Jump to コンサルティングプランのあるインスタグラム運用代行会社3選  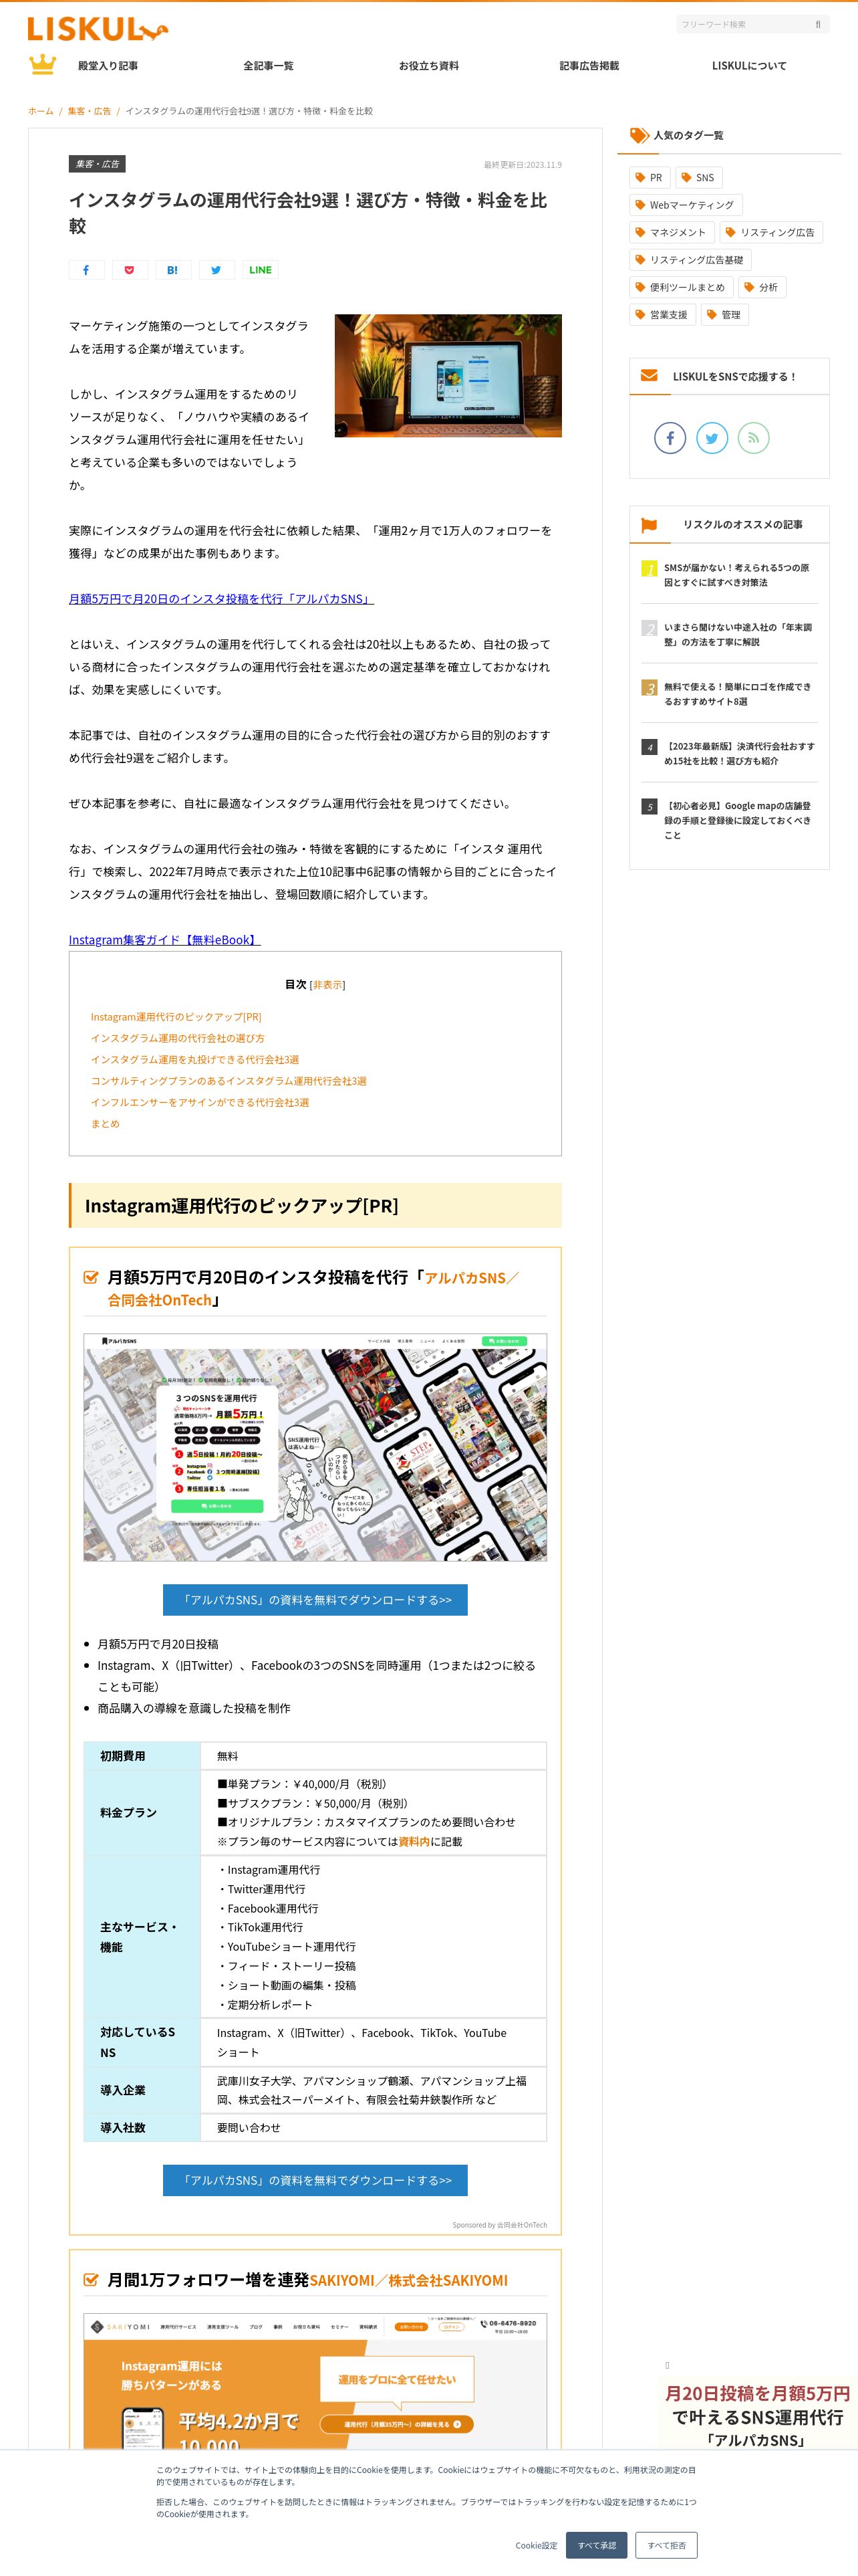tap(229, 1081)
